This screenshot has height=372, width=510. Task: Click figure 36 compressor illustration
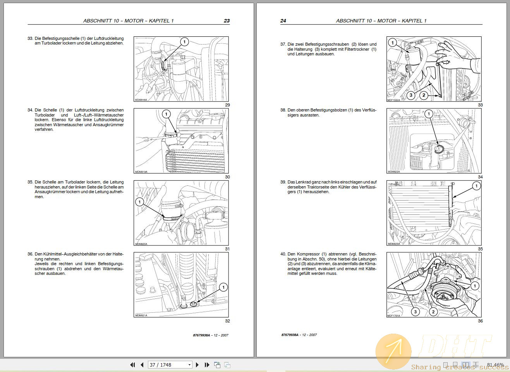434,285
